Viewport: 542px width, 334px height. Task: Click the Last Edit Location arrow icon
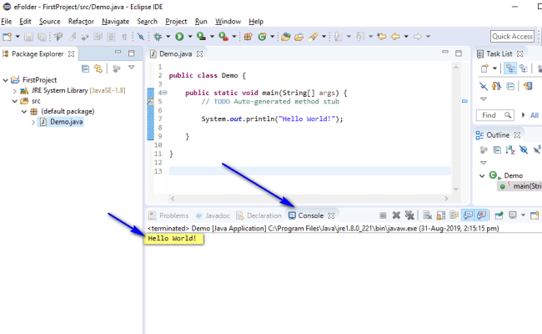tap(382, 37)
